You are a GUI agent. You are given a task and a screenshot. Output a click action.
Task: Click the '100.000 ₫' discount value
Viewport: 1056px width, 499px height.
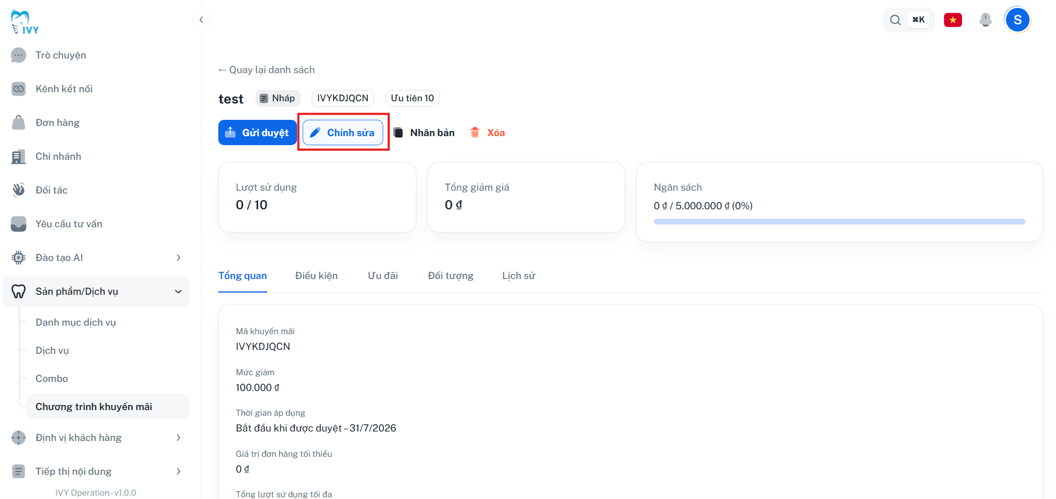[258, 388]
